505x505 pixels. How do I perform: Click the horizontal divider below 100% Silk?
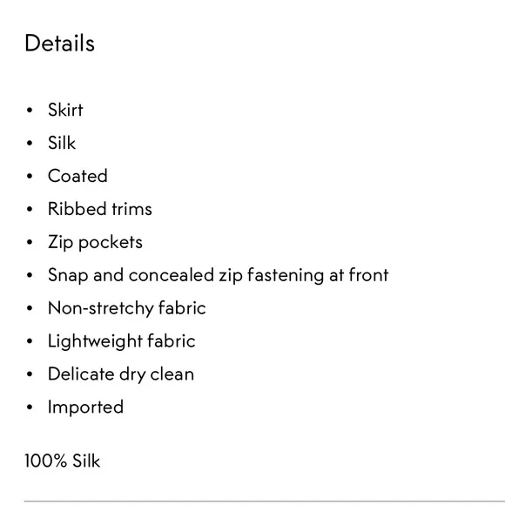pyautogui.click(x=265, y=502)
